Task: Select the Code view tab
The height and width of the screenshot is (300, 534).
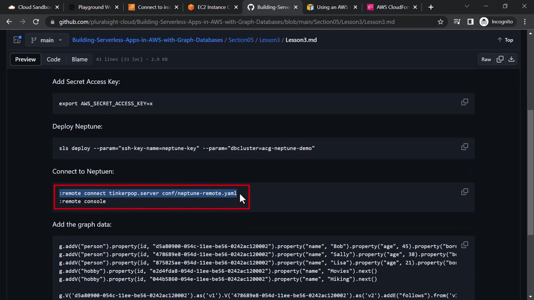Action: pos(53,59)
